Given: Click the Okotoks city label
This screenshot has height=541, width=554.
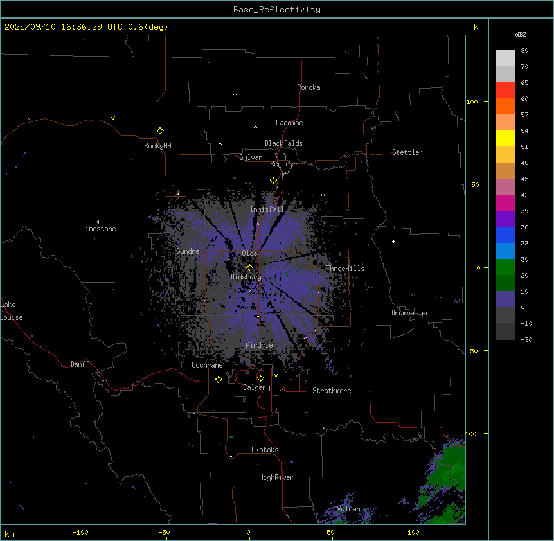Looking at the screenshot, I should pyautogui.click(x=265, y=450).
